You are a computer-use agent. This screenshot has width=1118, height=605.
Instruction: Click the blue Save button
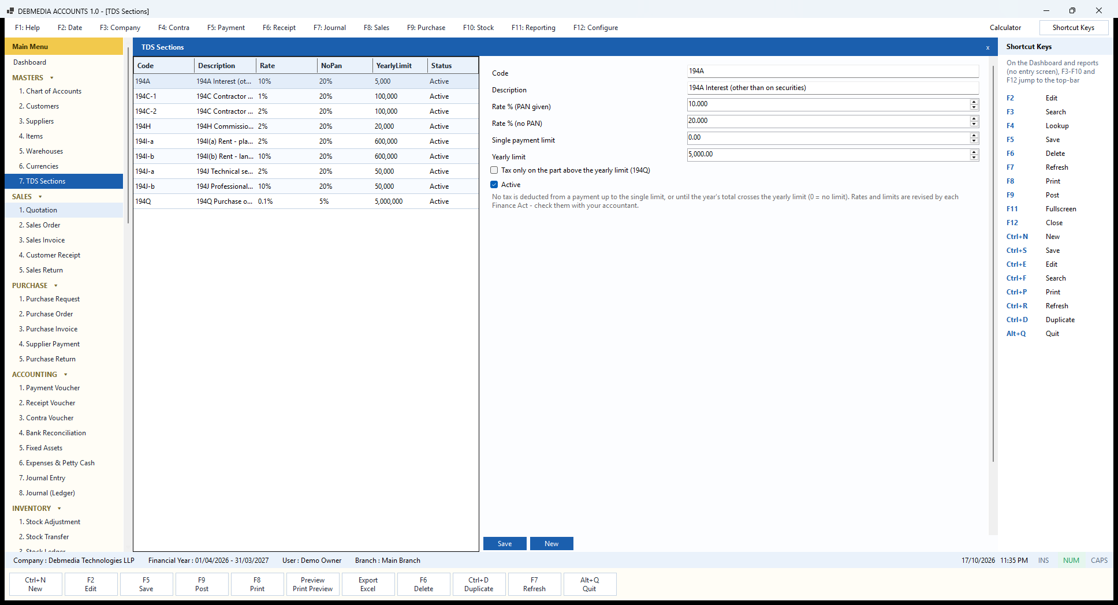pos(505,544)
